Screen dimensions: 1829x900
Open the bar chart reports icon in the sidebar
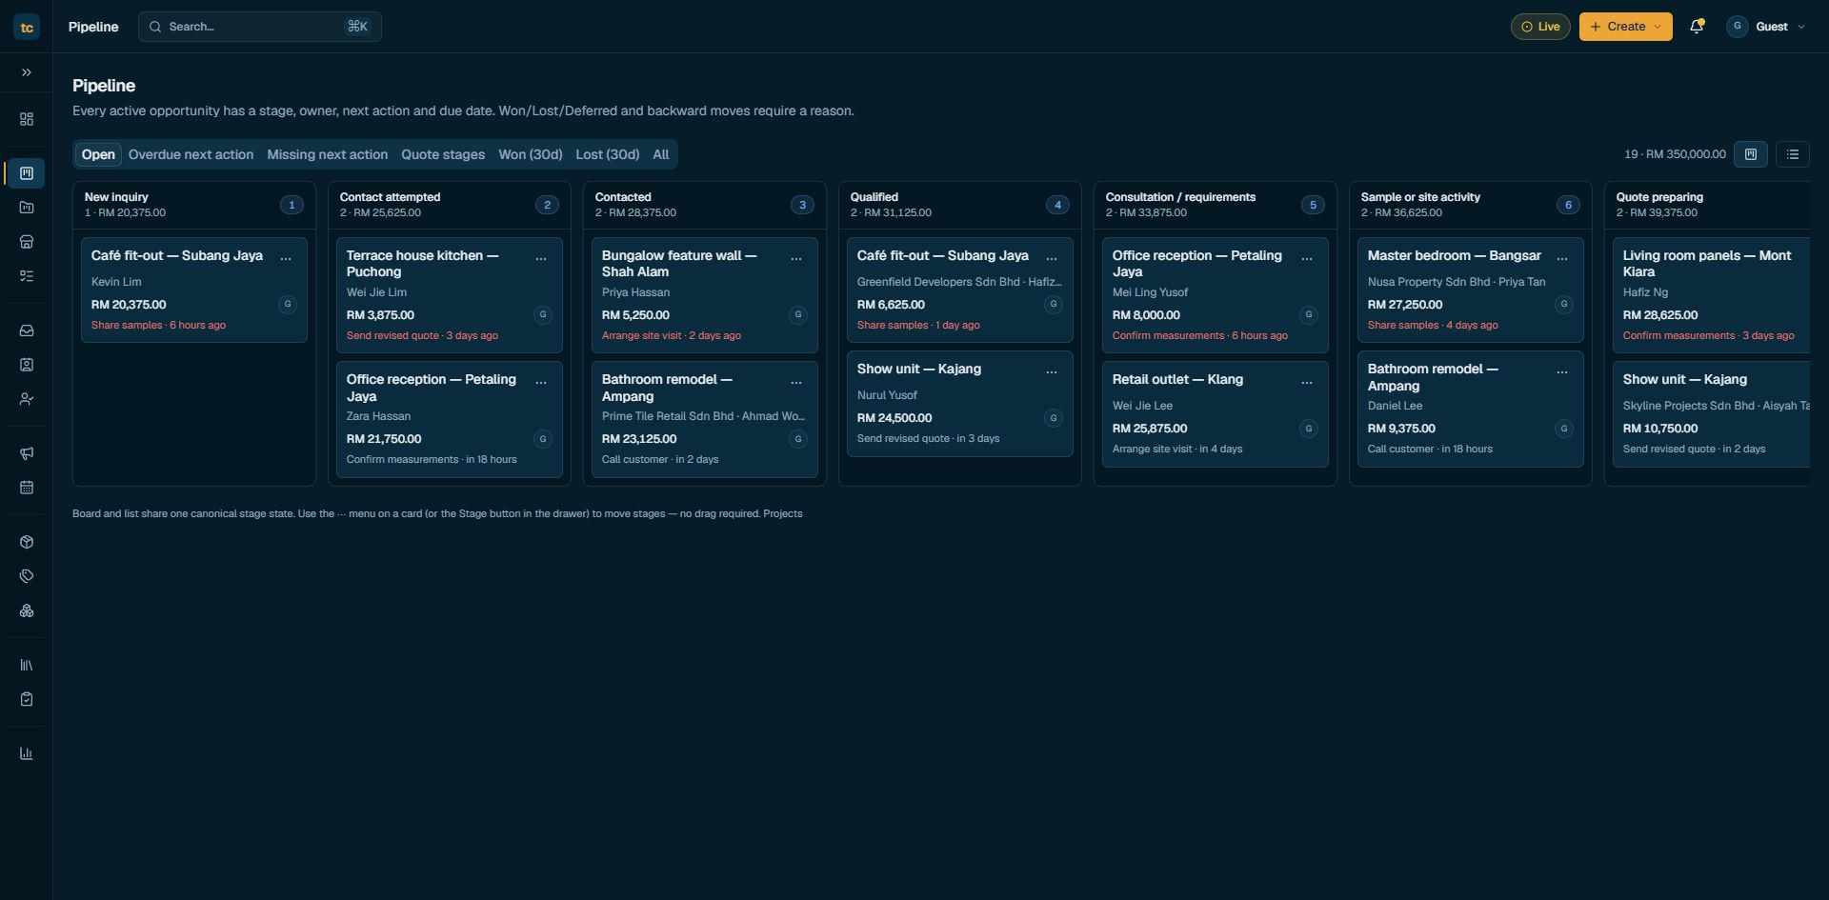coord(27,753)
